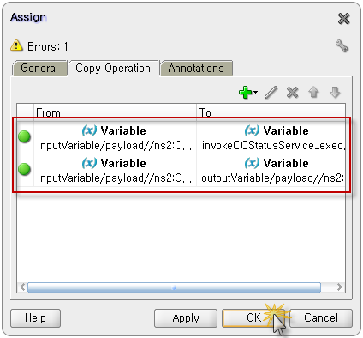Screen dimensions: 363x338
Task: Click the From column header
Action: 115,112
